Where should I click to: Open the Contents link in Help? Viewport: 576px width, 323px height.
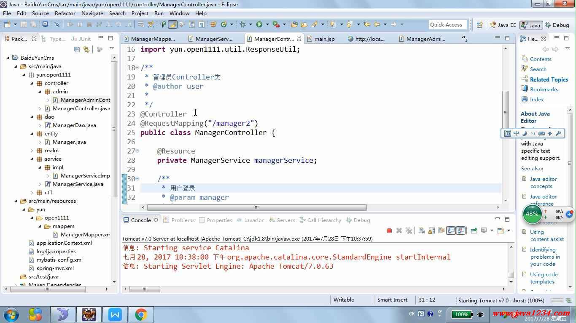(x=541, y=59)
